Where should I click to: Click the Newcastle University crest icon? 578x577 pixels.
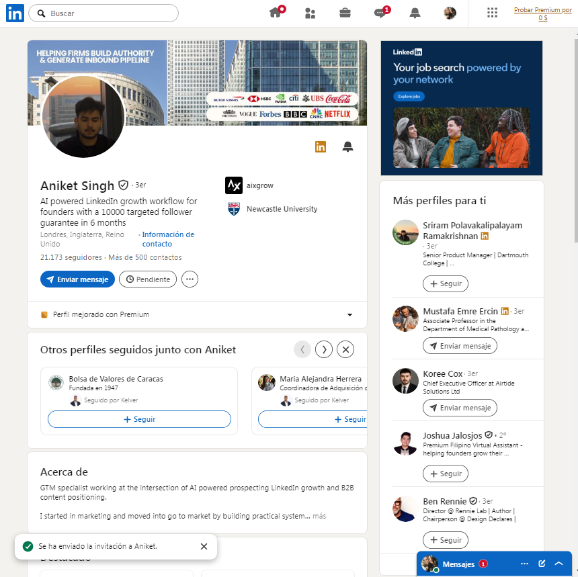point(234,209)
